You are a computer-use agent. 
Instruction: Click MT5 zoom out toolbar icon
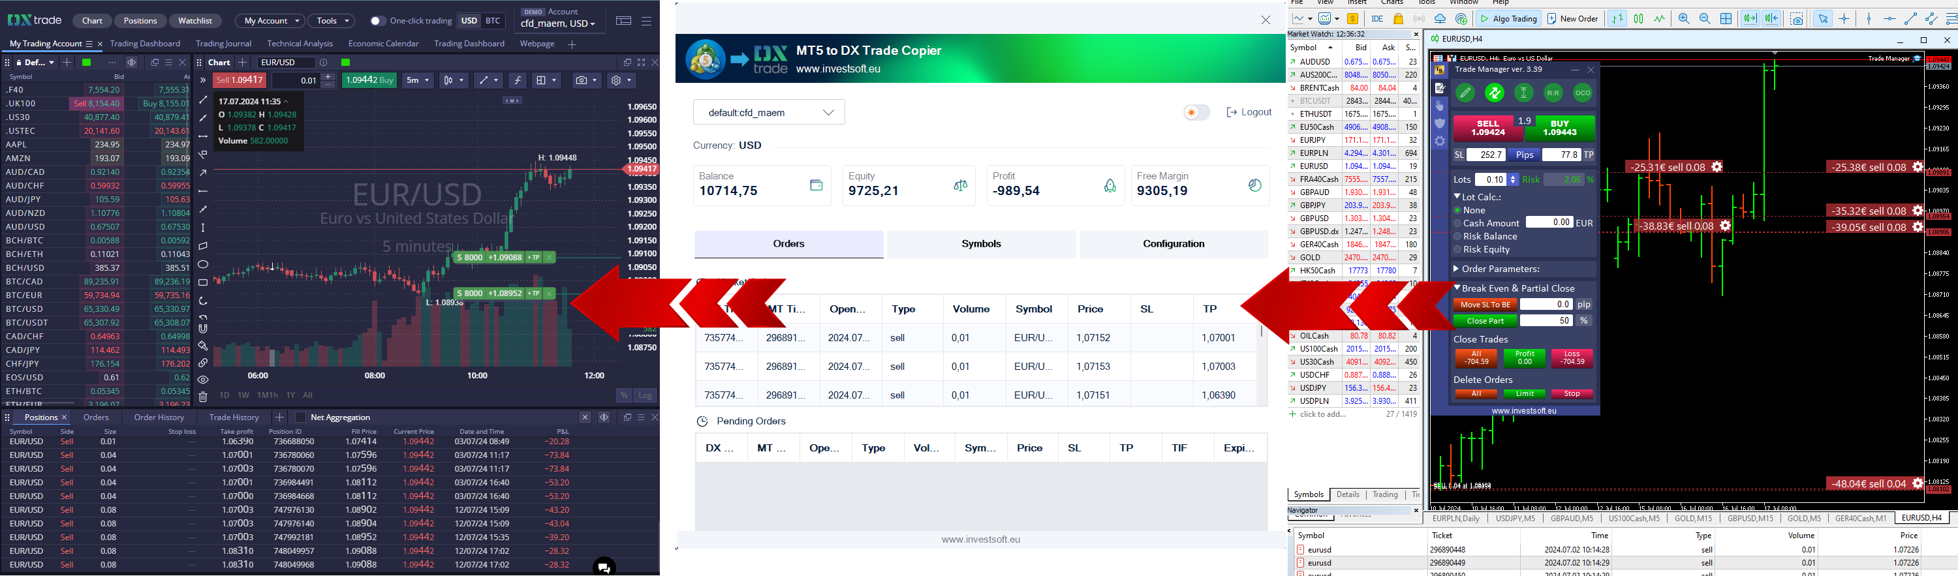click(x=1705, y=19)
